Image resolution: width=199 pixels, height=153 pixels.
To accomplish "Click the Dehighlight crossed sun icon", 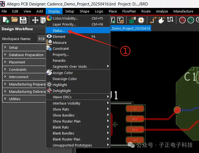I will [49, 90].
